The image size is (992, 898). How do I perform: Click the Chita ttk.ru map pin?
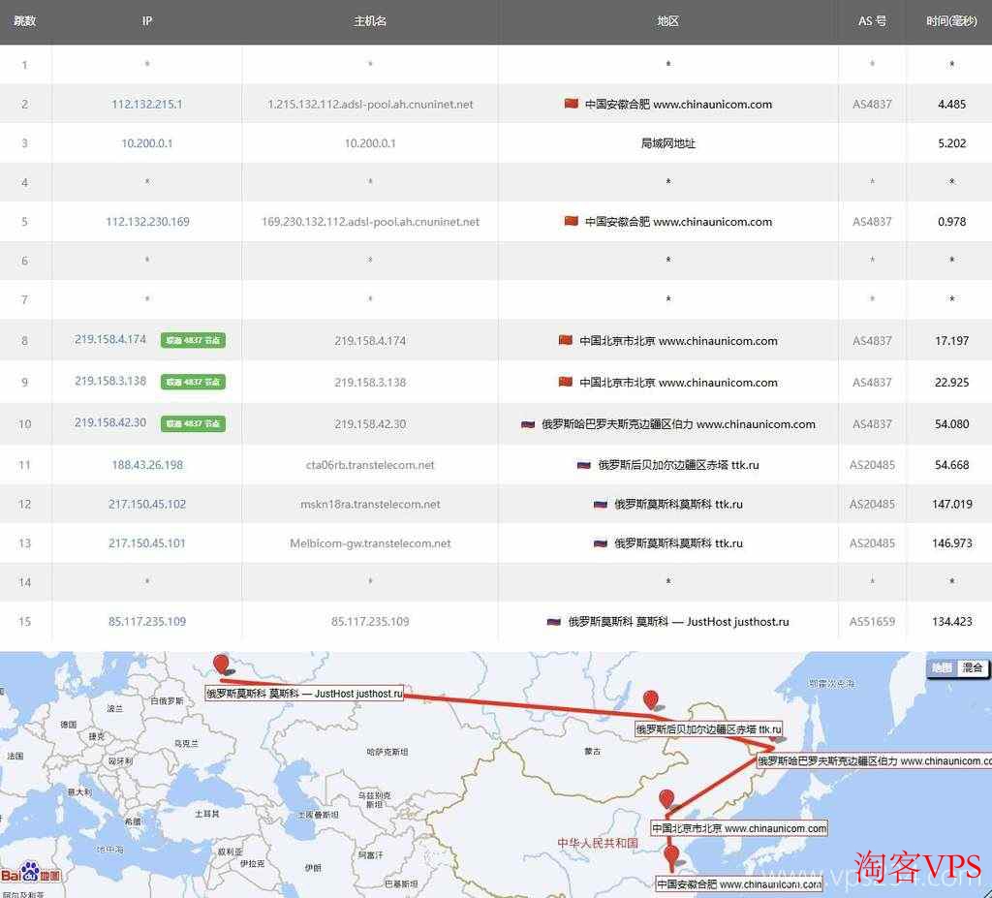[x=651, y=700]
